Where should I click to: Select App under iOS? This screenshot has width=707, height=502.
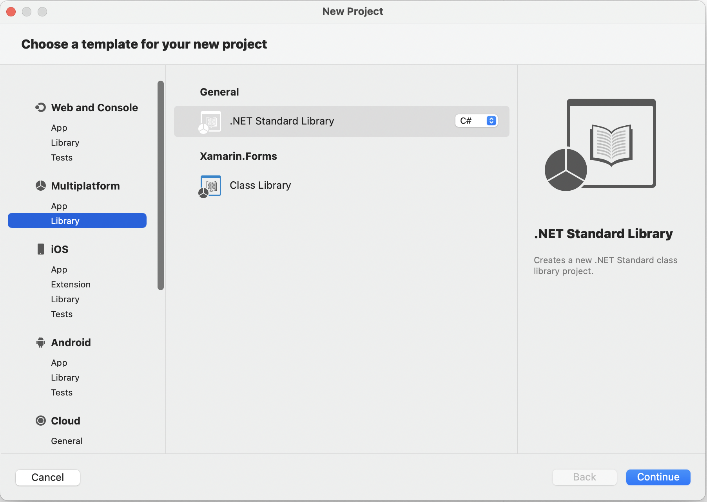(59, 269)
